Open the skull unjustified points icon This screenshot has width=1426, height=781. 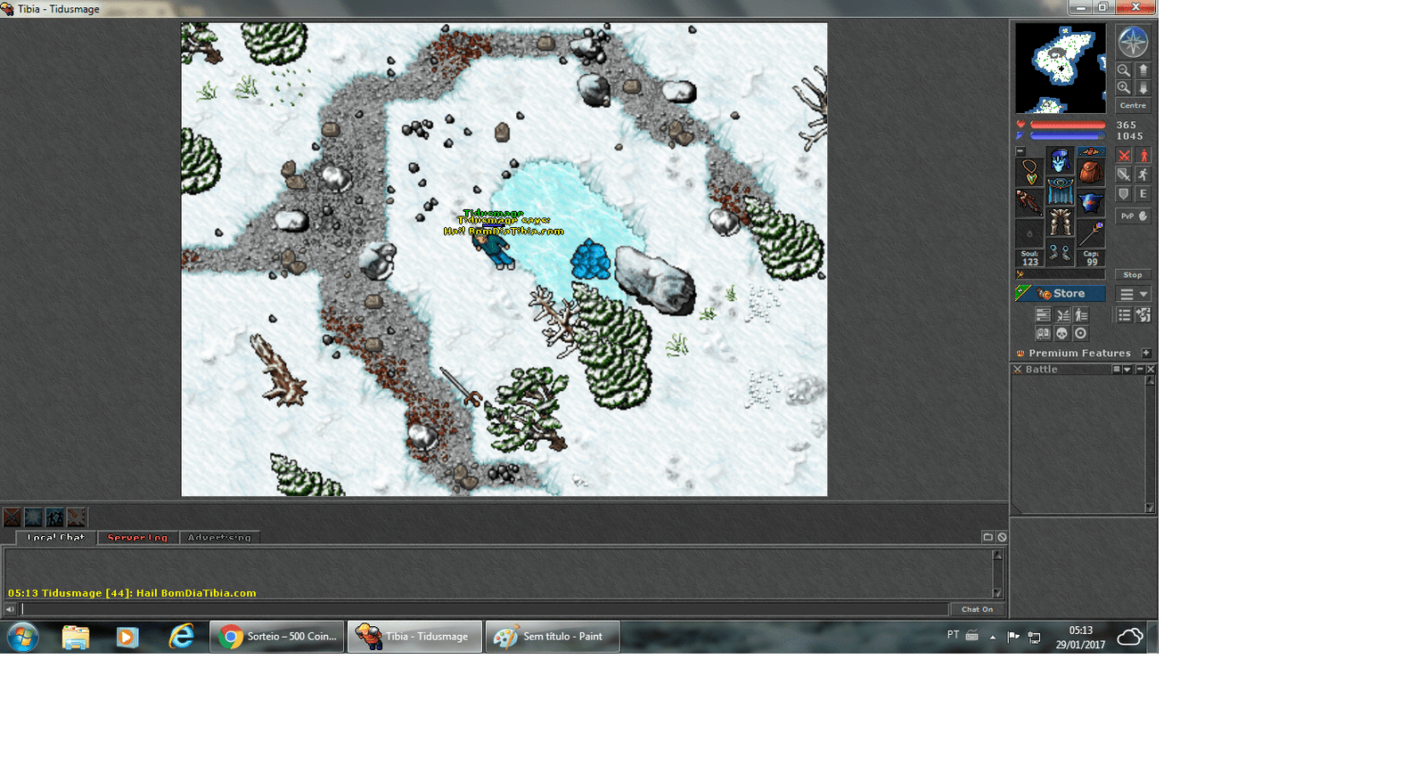point(1062,333)
